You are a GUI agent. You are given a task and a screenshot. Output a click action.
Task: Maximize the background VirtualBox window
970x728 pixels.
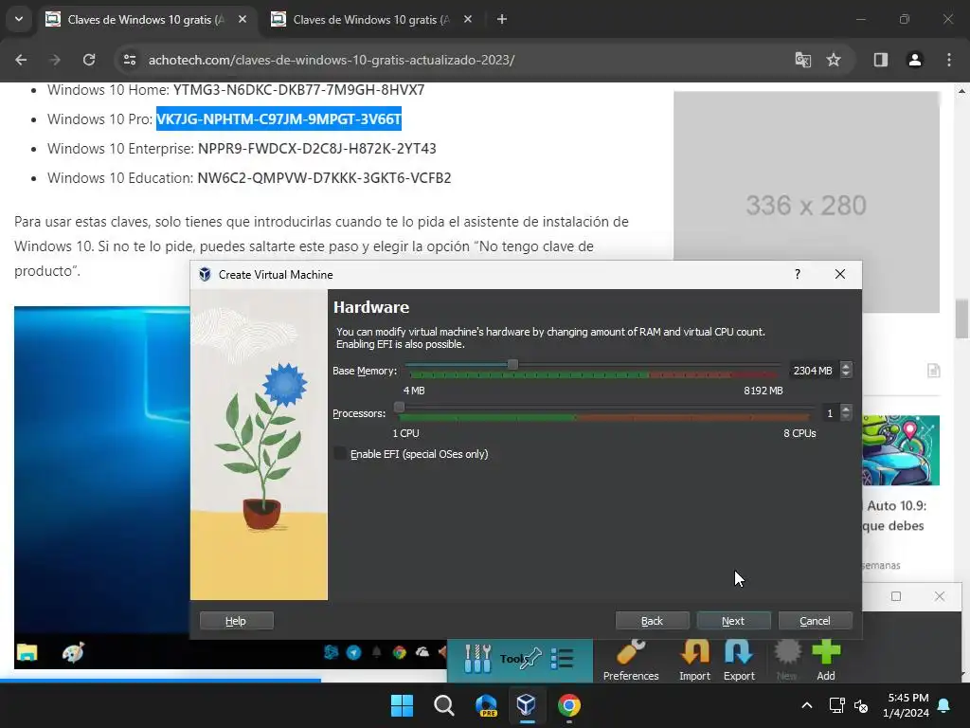[896, 596]
